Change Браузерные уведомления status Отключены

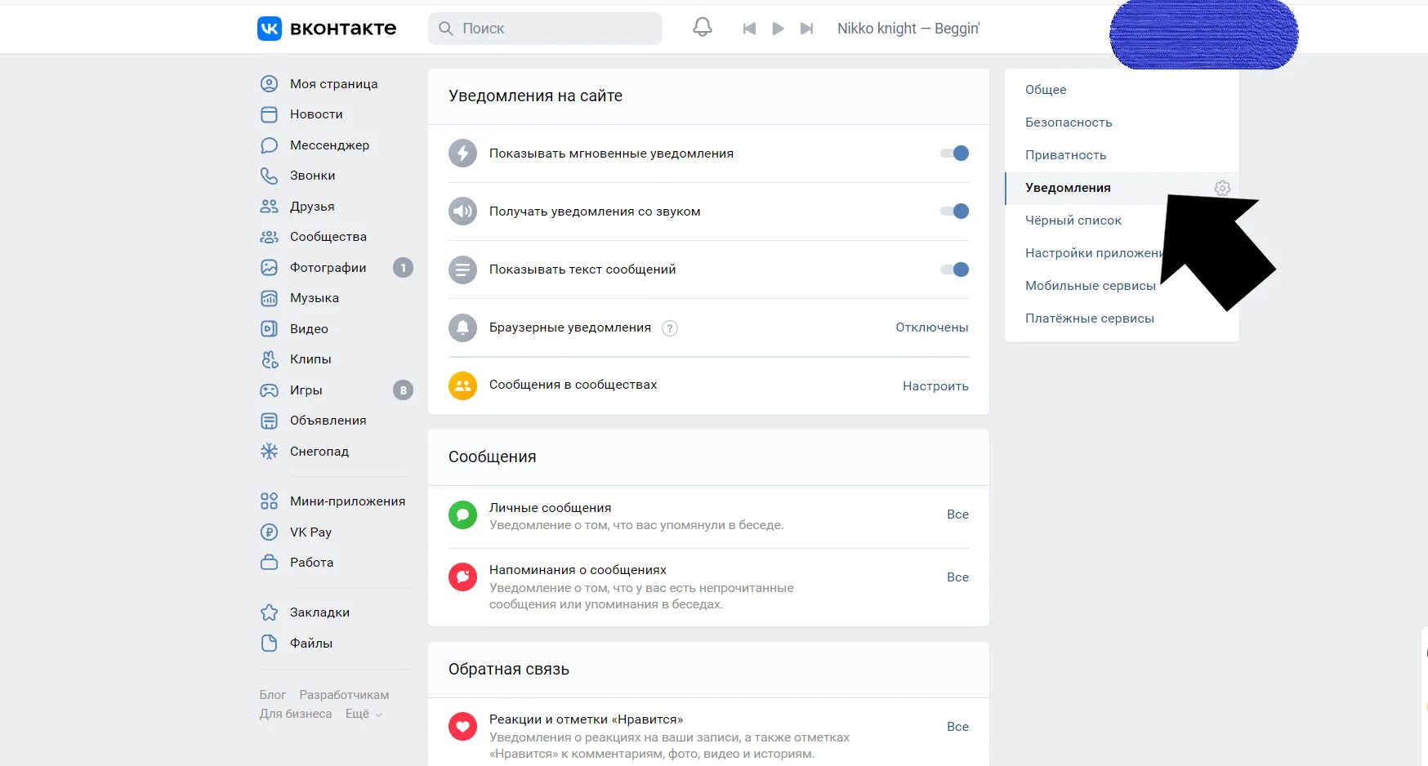coord(932,327)
